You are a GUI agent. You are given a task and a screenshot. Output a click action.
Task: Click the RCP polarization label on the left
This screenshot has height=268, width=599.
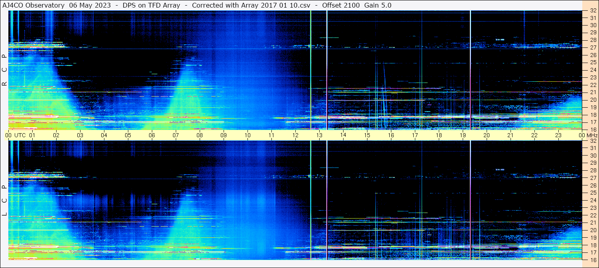coord(5,70)
